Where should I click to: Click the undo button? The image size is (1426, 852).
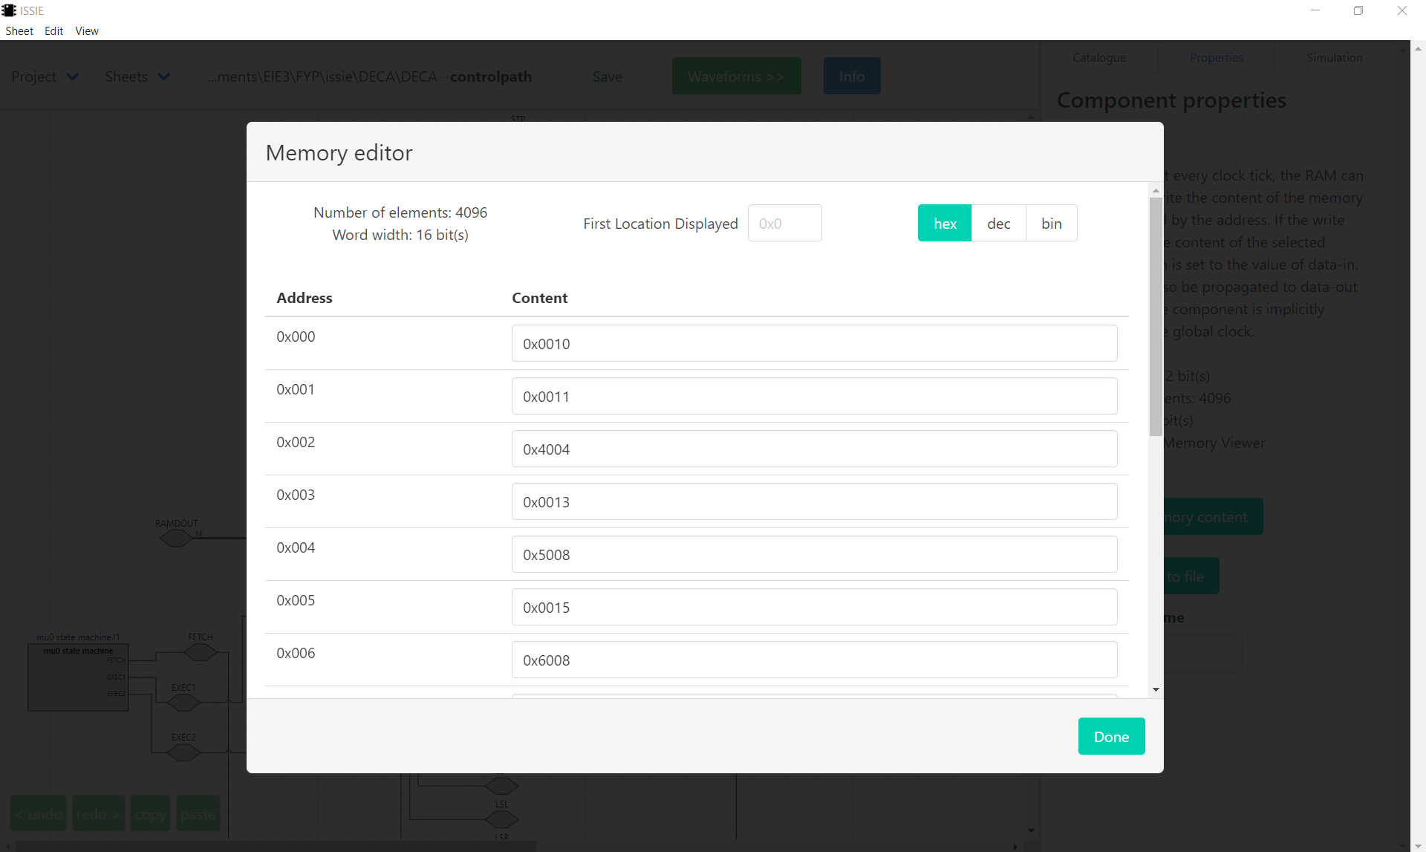point(39,814)
